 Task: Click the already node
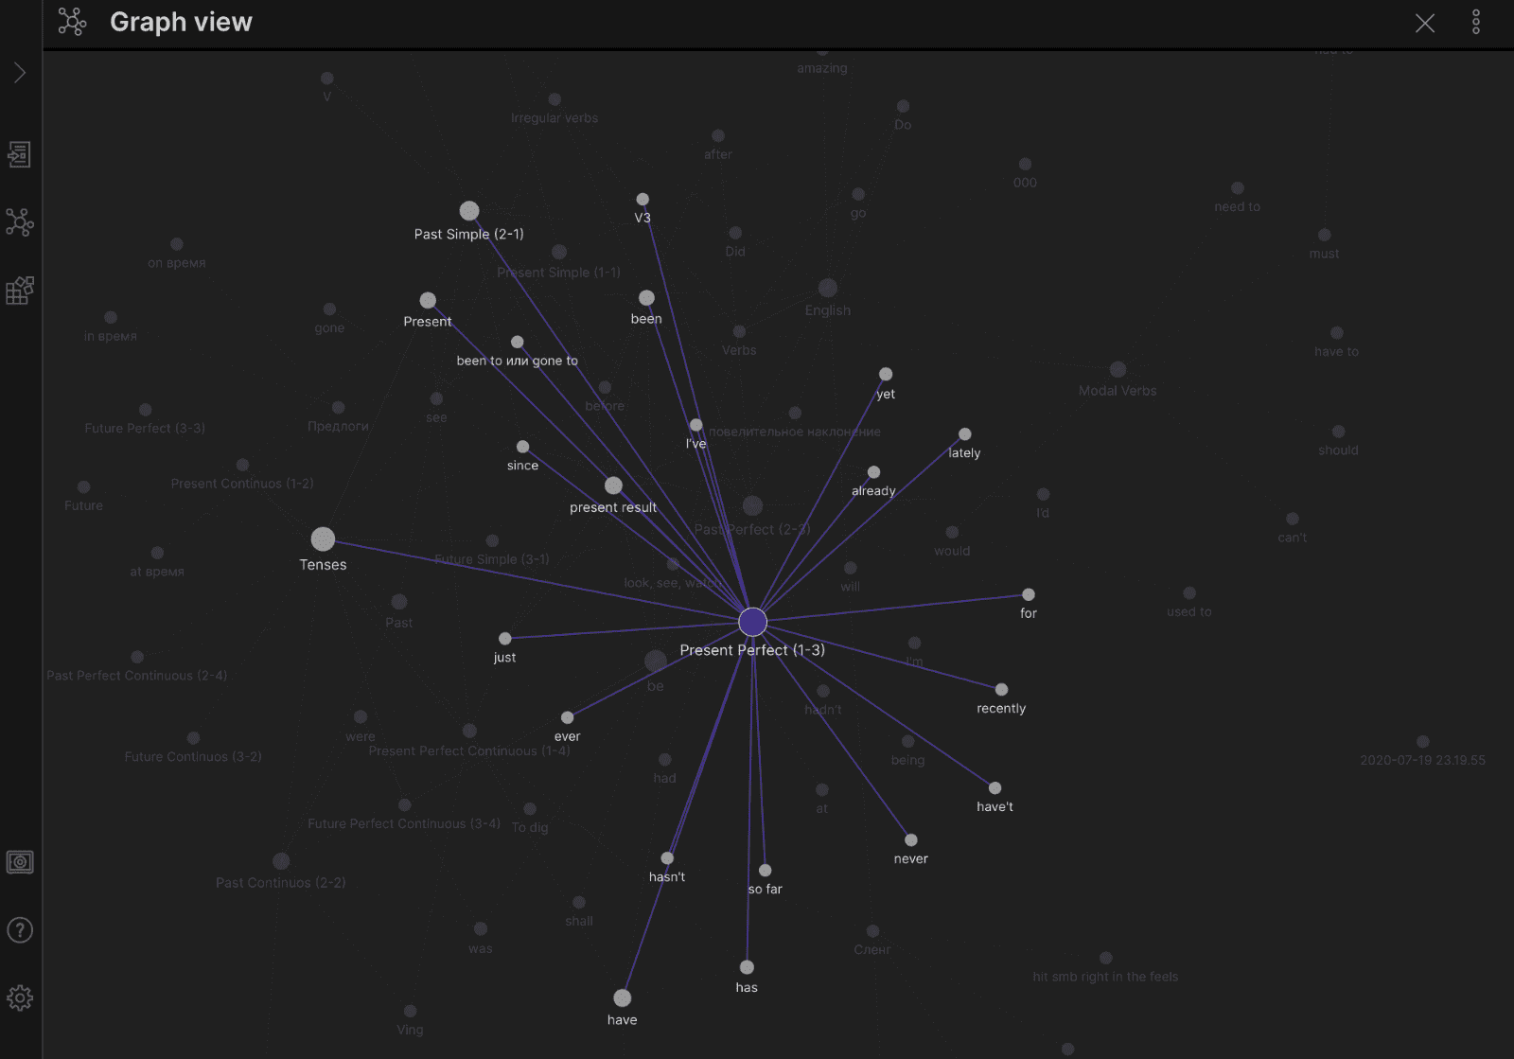coord(874,472)
